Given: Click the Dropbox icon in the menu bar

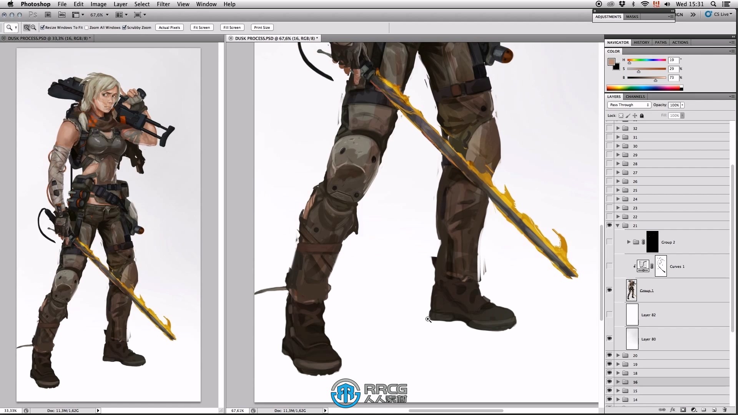Looking at the screenshot, I should [622, 4].
